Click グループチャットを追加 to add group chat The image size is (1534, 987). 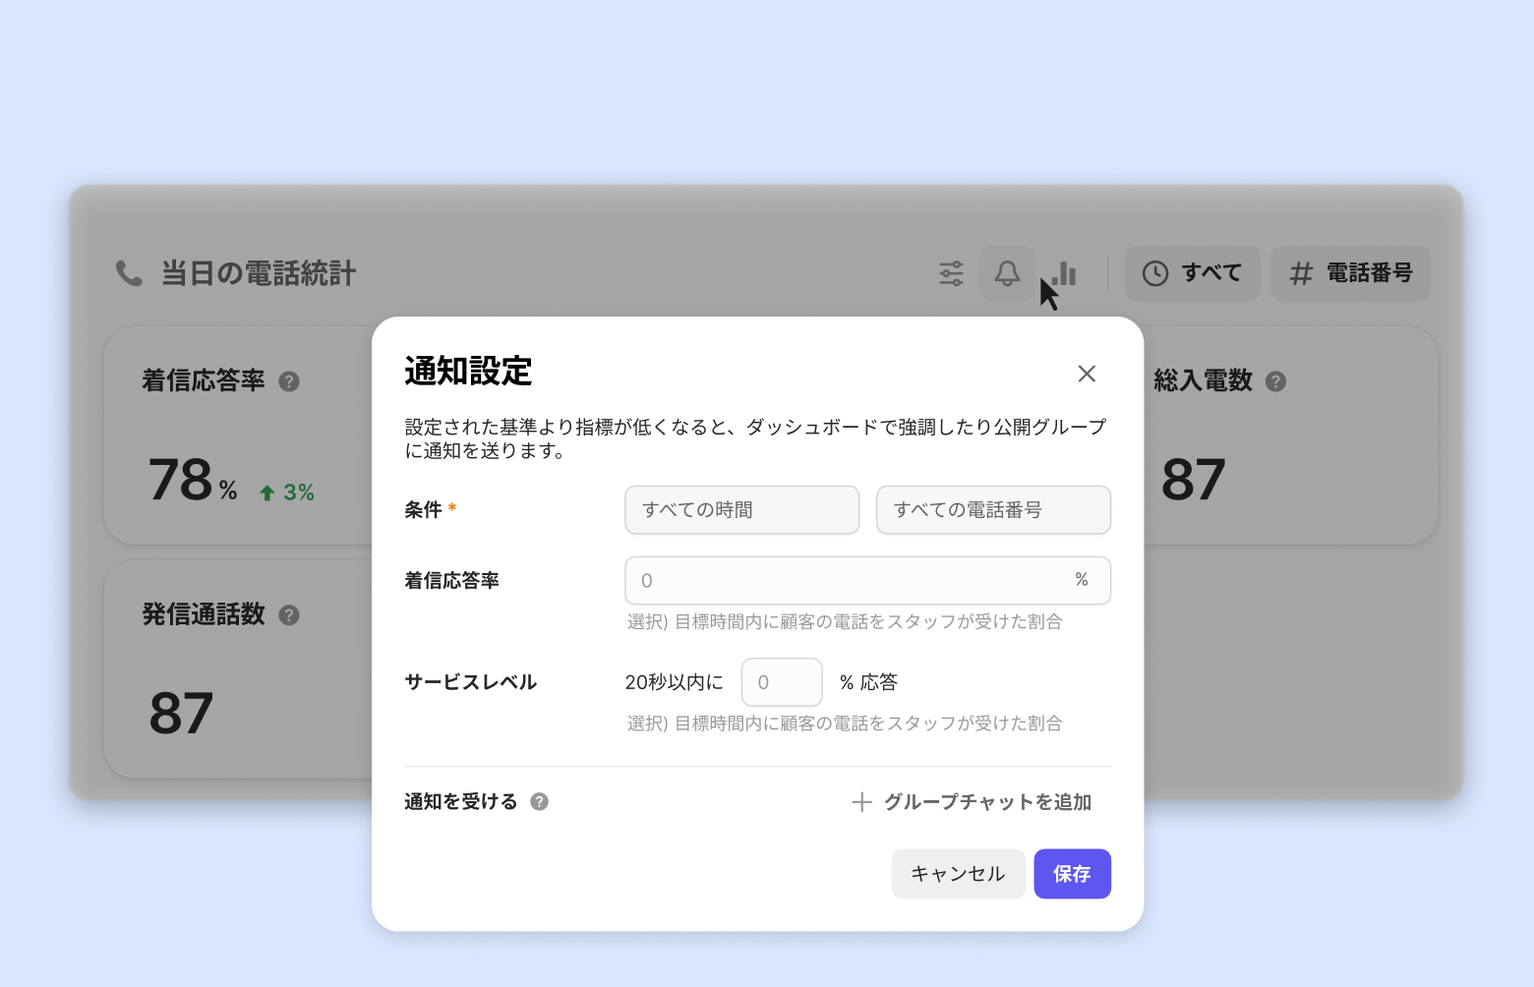[x=972, y=802]
